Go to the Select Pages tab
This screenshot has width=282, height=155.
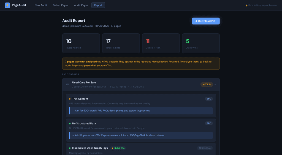[60, 5]
